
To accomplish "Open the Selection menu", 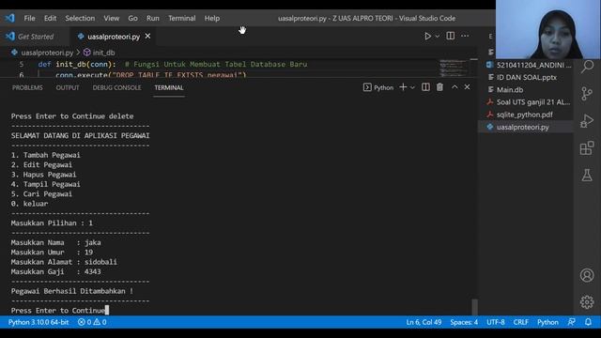I will pos(80,18).
